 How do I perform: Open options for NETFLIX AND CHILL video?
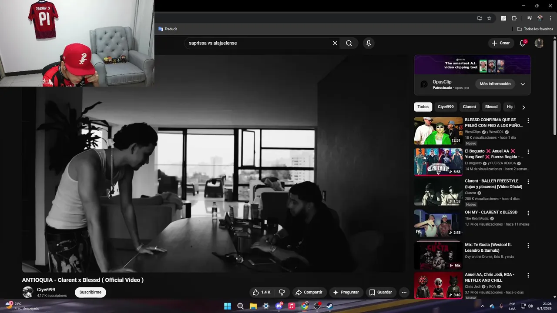528,275
